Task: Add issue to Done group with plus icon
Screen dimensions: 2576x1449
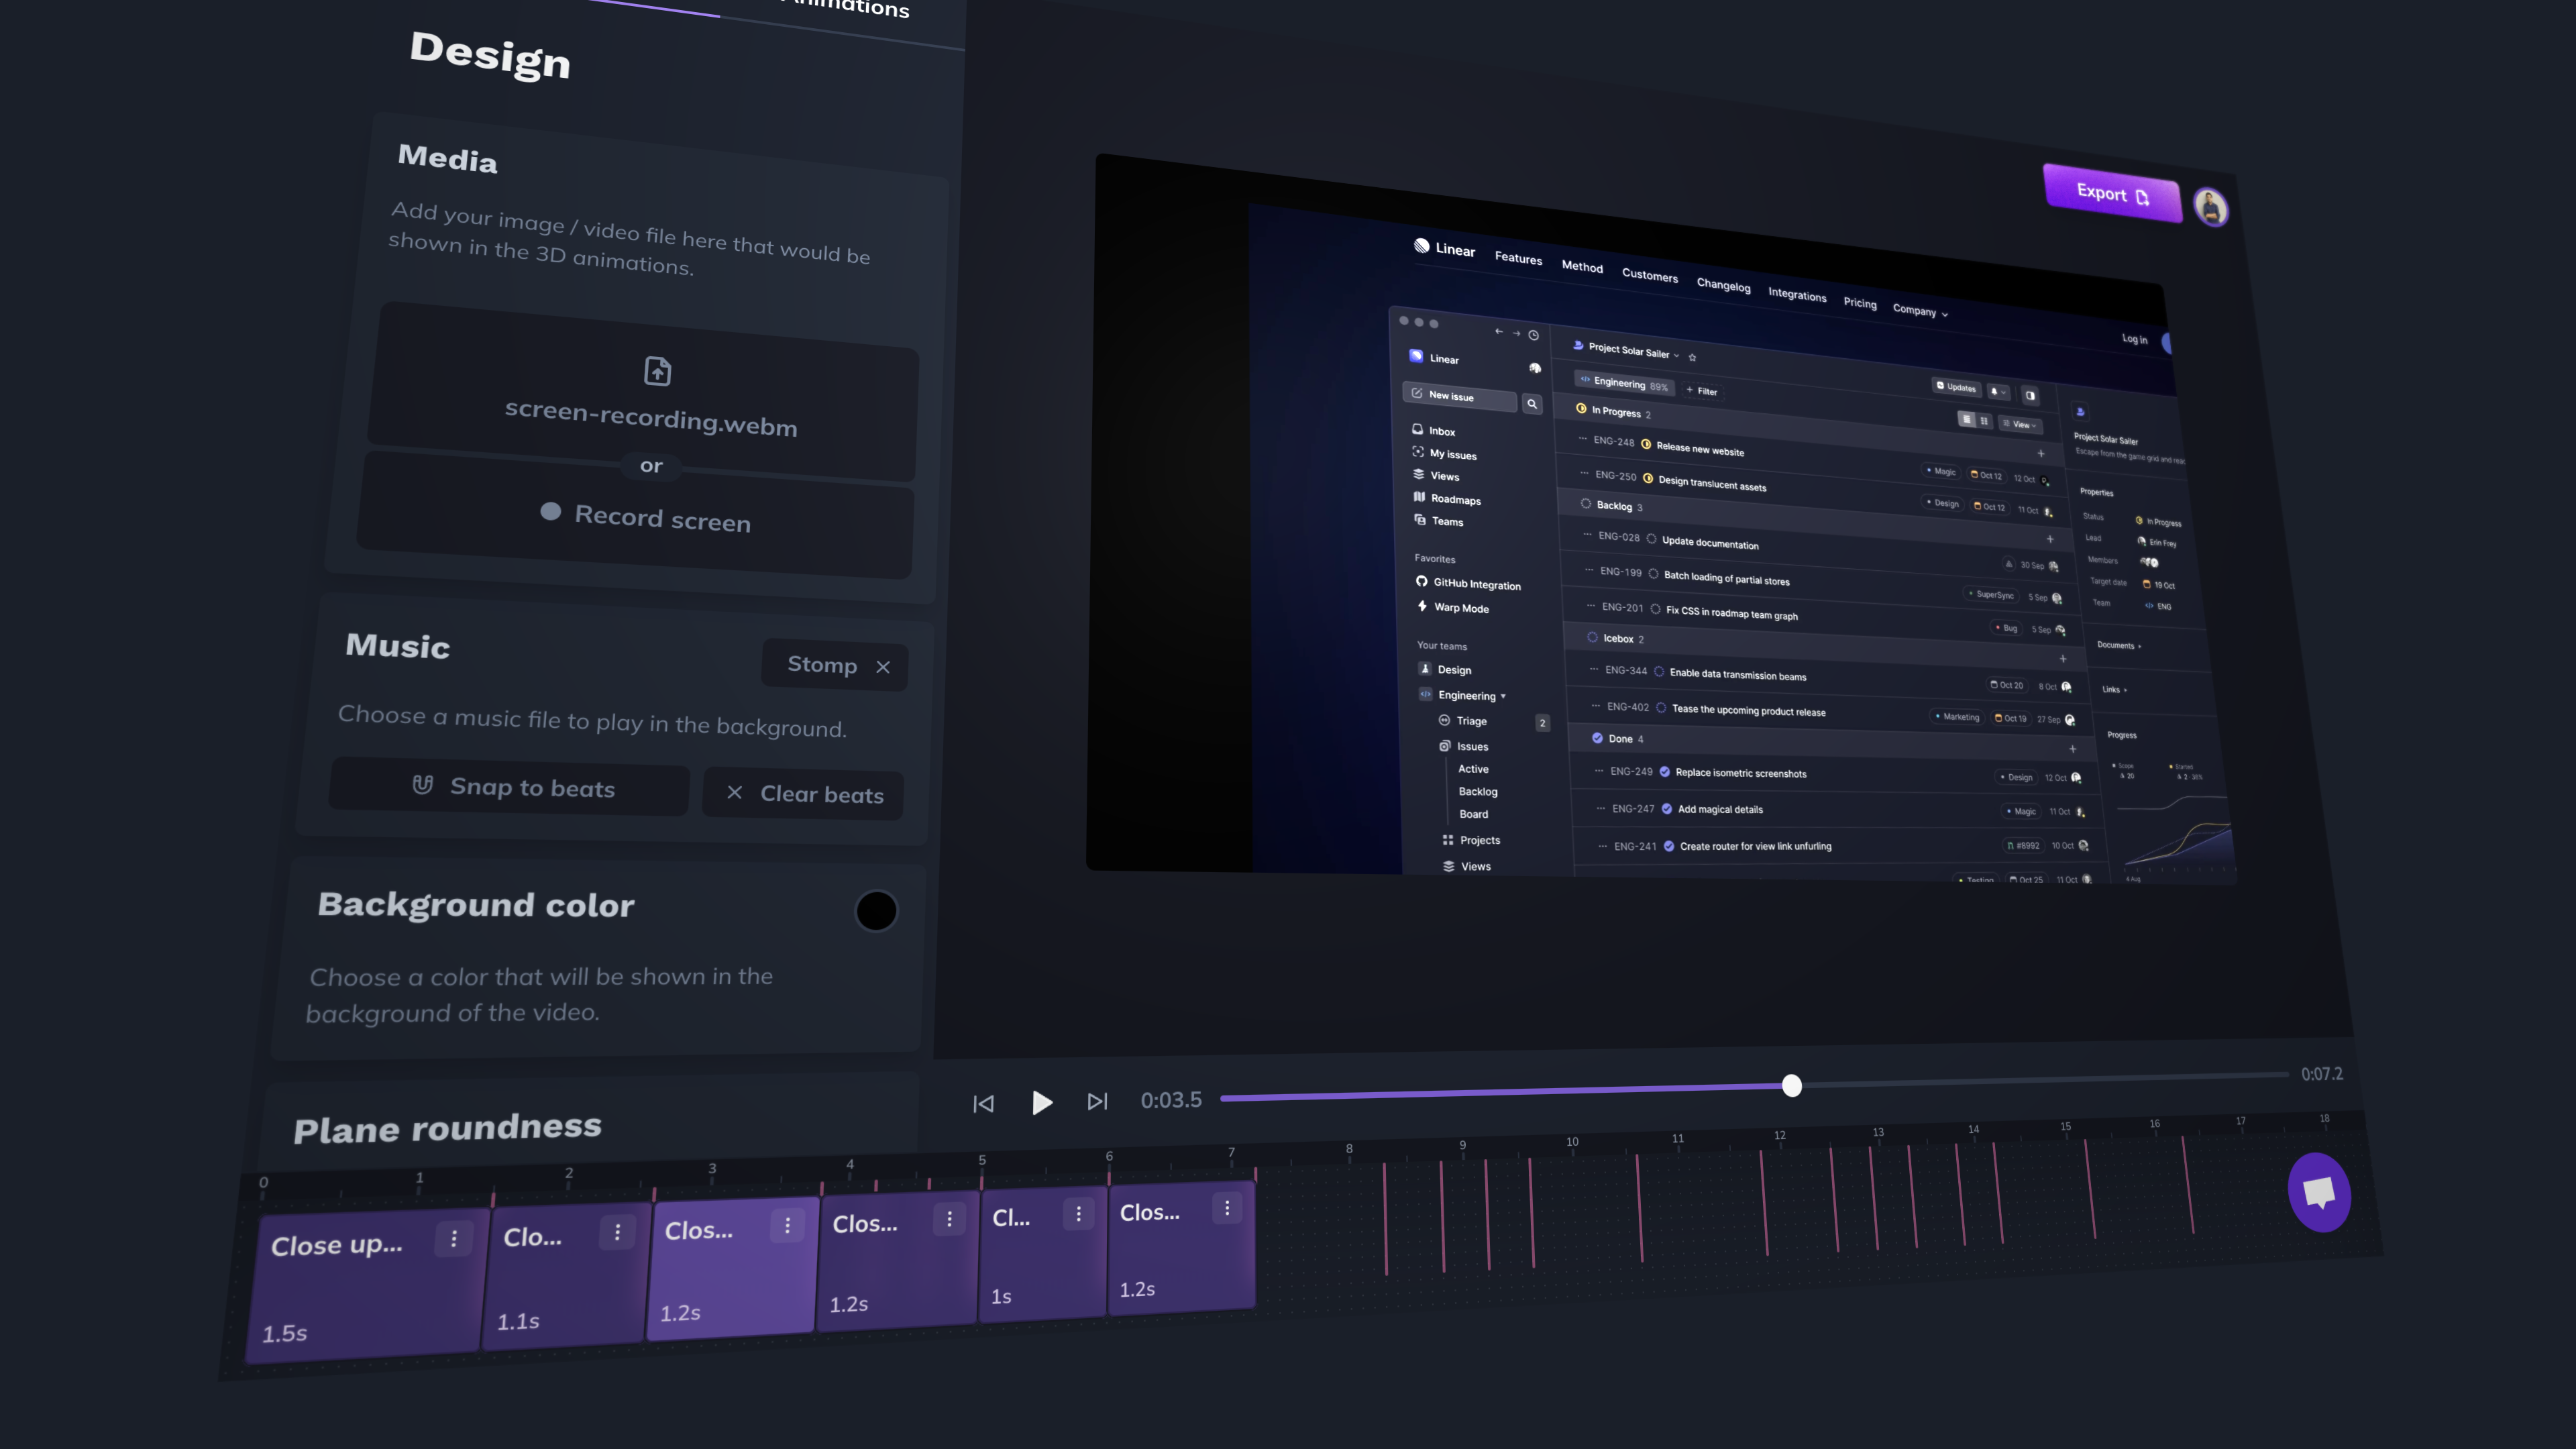Action: 2073,749
